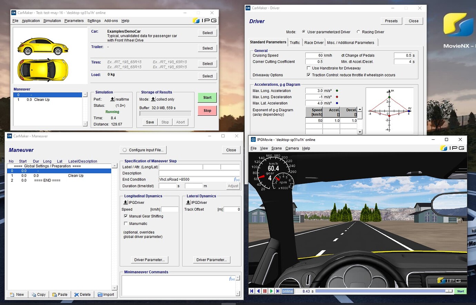The width and height of the screenshot is (476, 305).
Task: Click the red Max. Long. Deceleration dot
Action: coord(337,97)
